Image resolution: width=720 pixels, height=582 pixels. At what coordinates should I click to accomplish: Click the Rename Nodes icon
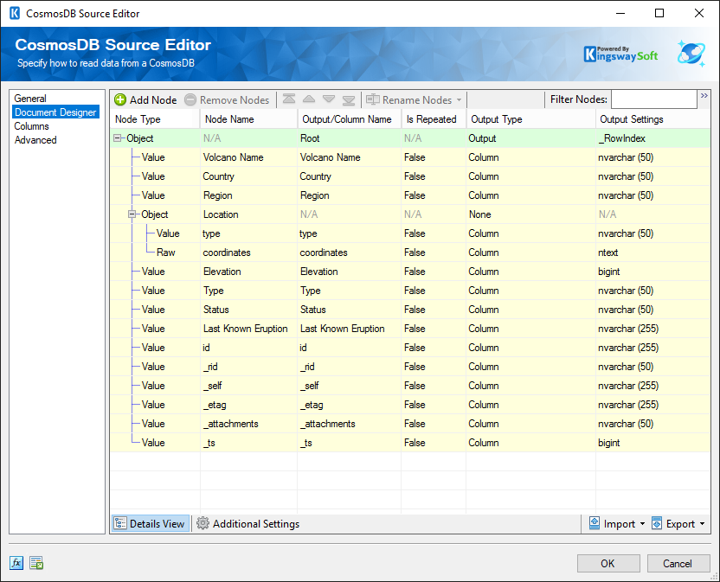[x=372, y=99]
